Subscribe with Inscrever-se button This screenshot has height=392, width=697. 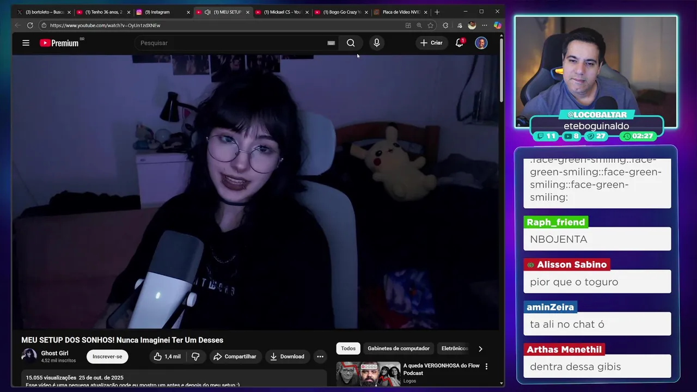click(x=107, y=357)
